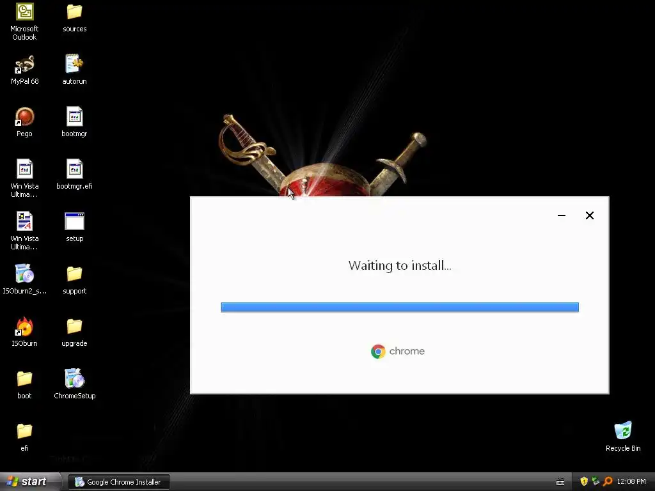The width and height of the screenshot is (655, 491).
Task: Click the blue install progress bar
Action: [400, 308]
